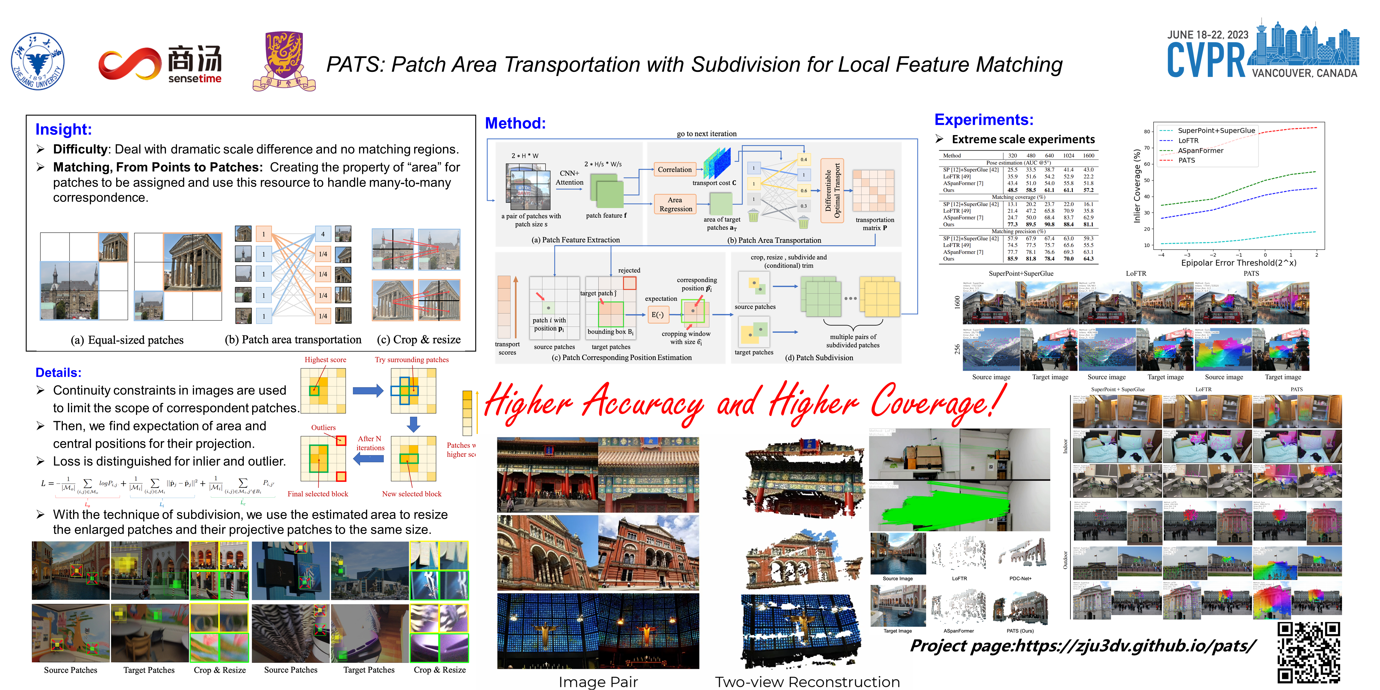Click the QR code at bottom right

1308,652
